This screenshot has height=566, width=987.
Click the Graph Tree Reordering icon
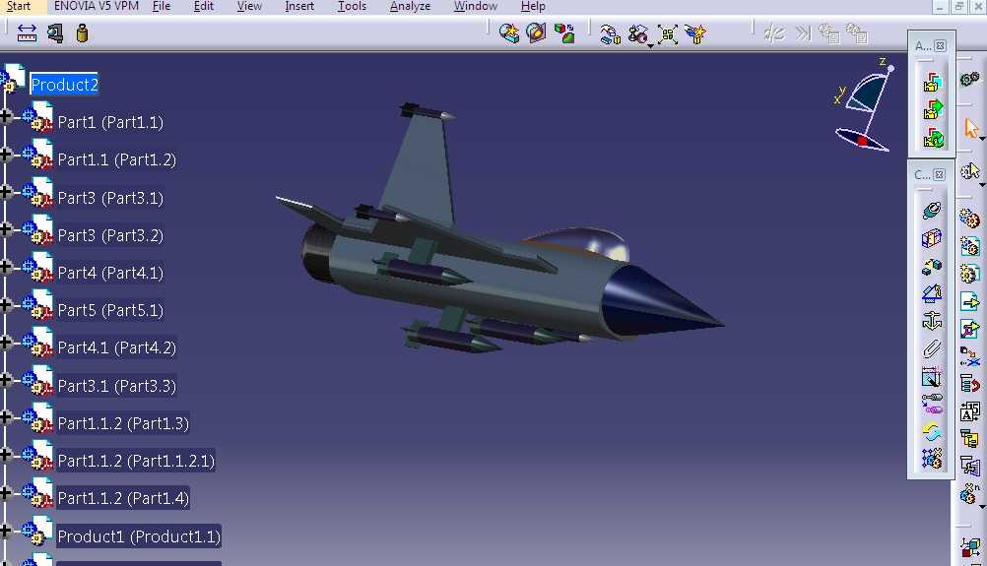pos(969,384)
